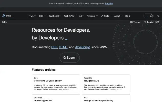The height and width of the screenshot is (102, 164).
Task: Open the Theme switcher text label
Action: click(137, 22)
